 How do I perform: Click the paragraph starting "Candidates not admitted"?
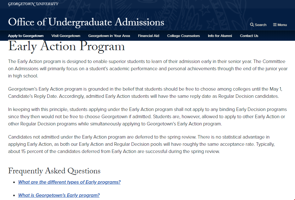coord(142,144)
